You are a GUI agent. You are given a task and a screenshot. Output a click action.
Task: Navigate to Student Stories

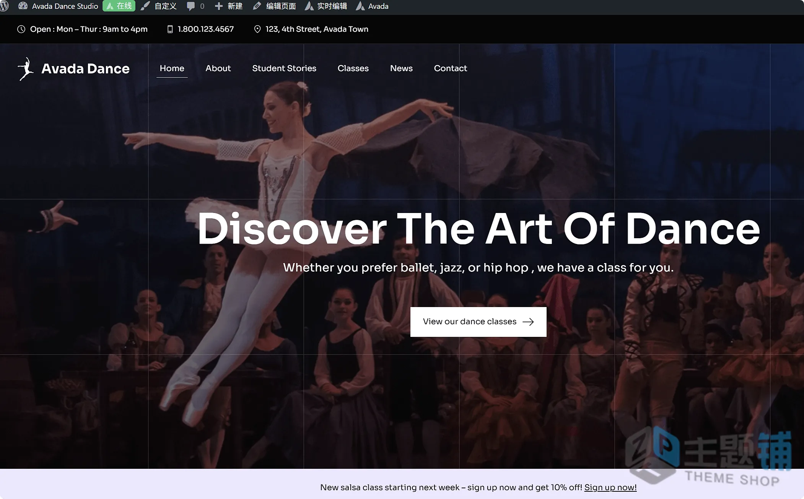(x=284, y=68)
